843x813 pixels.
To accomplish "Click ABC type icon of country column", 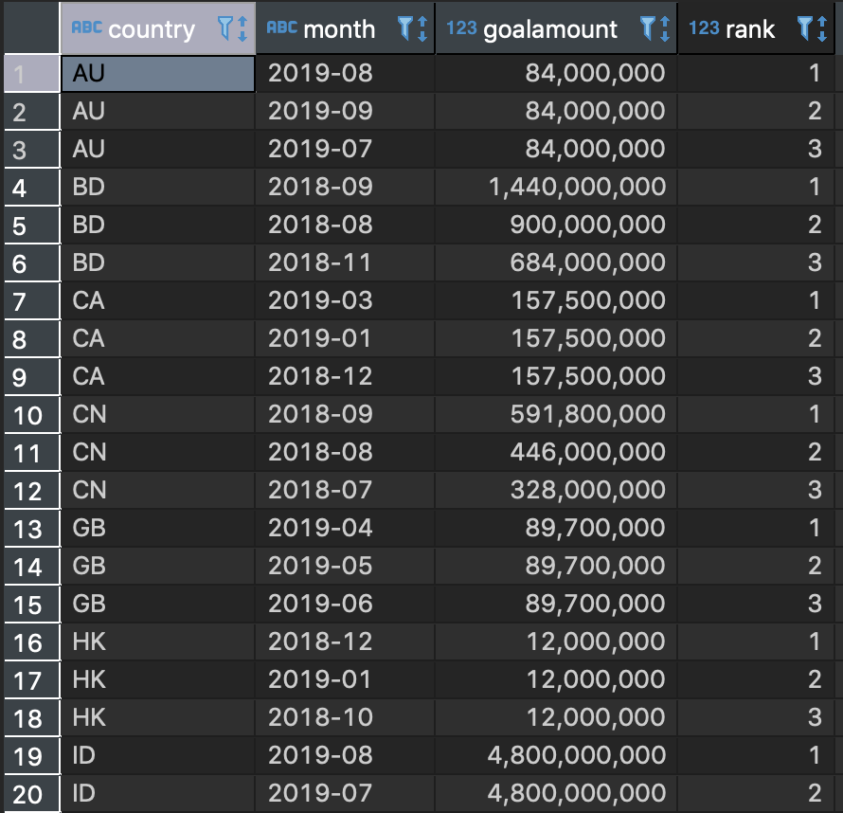I will pos(86,27).
